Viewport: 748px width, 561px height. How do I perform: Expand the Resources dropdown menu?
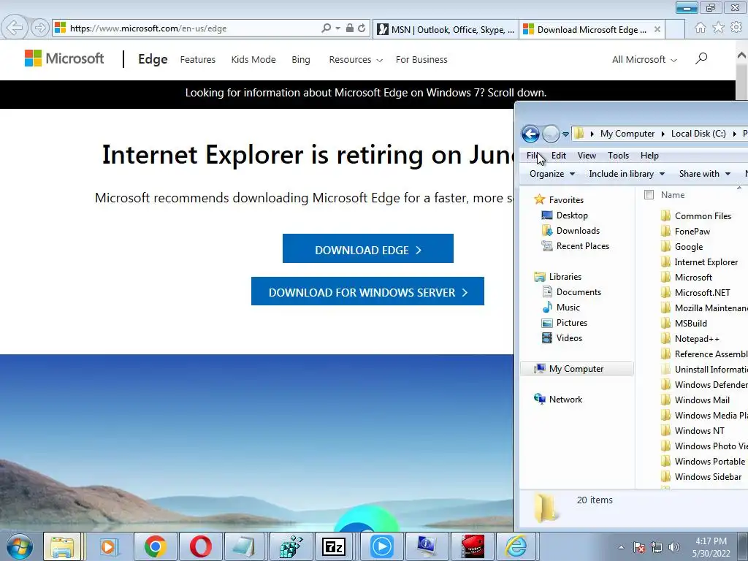[356, 60]
